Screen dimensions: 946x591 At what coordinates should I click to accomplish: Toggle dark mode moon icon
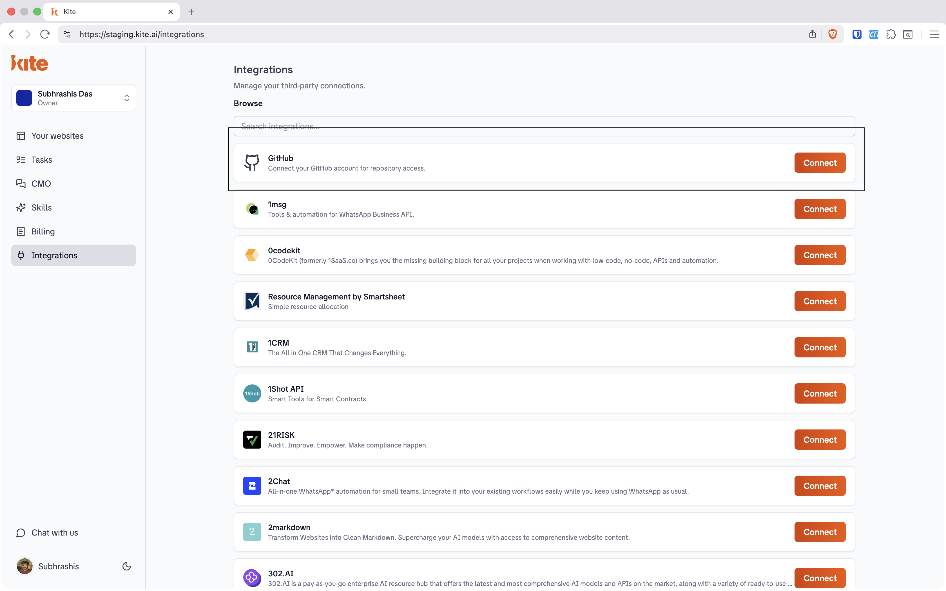click(127, 566)
